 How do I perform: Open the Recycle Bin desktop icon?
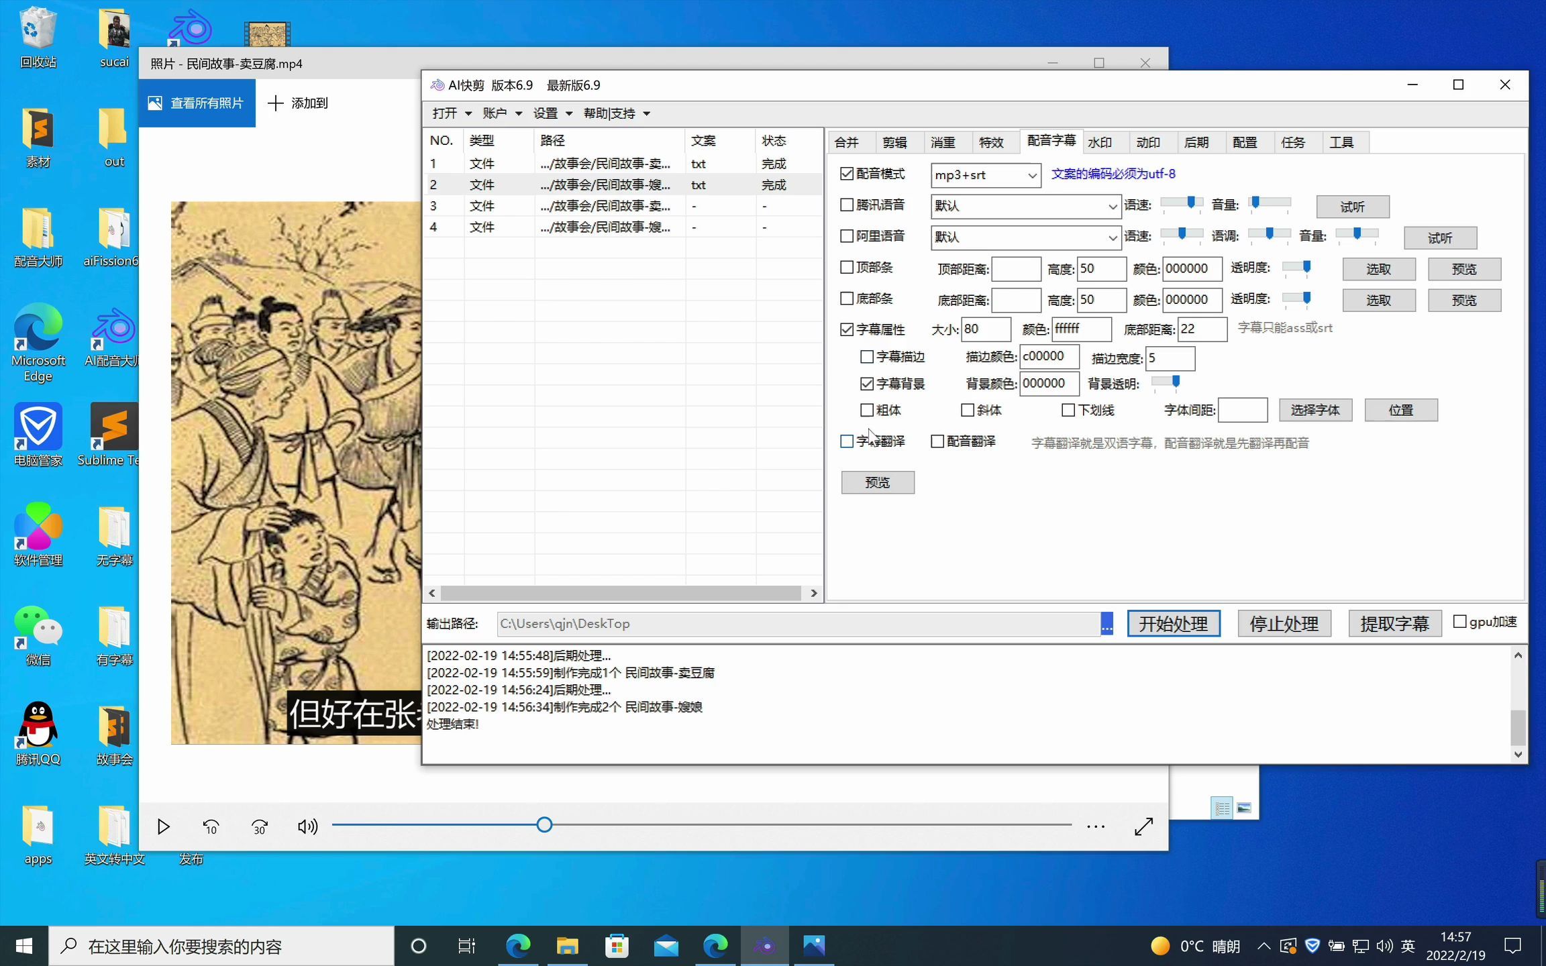38,37
